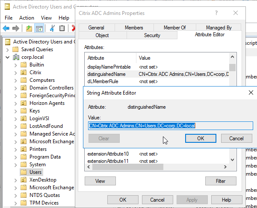Click attribute list scroll down arrow

coord(232,160)
